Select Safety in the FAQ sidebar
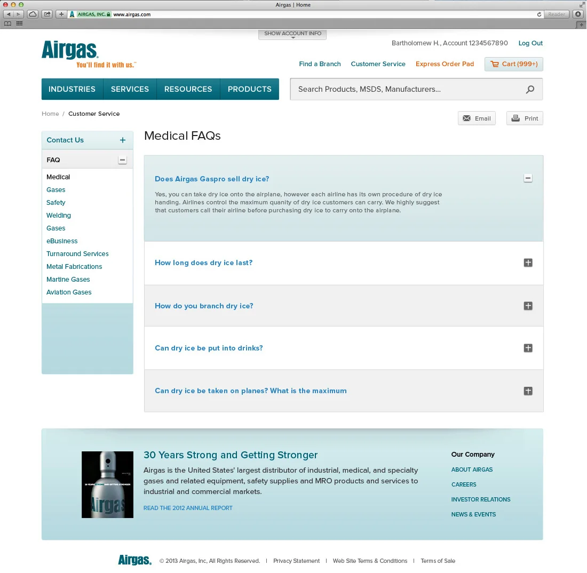Viewport: 587px width, 573px height. pyautogui.click(x=56, y=203)
